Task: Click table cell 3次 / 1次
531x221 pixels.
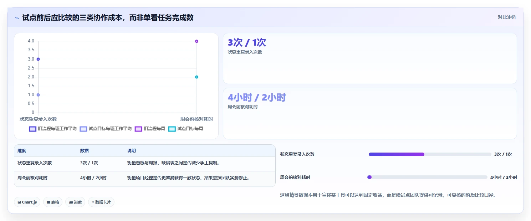Action: tap(89, 163)
